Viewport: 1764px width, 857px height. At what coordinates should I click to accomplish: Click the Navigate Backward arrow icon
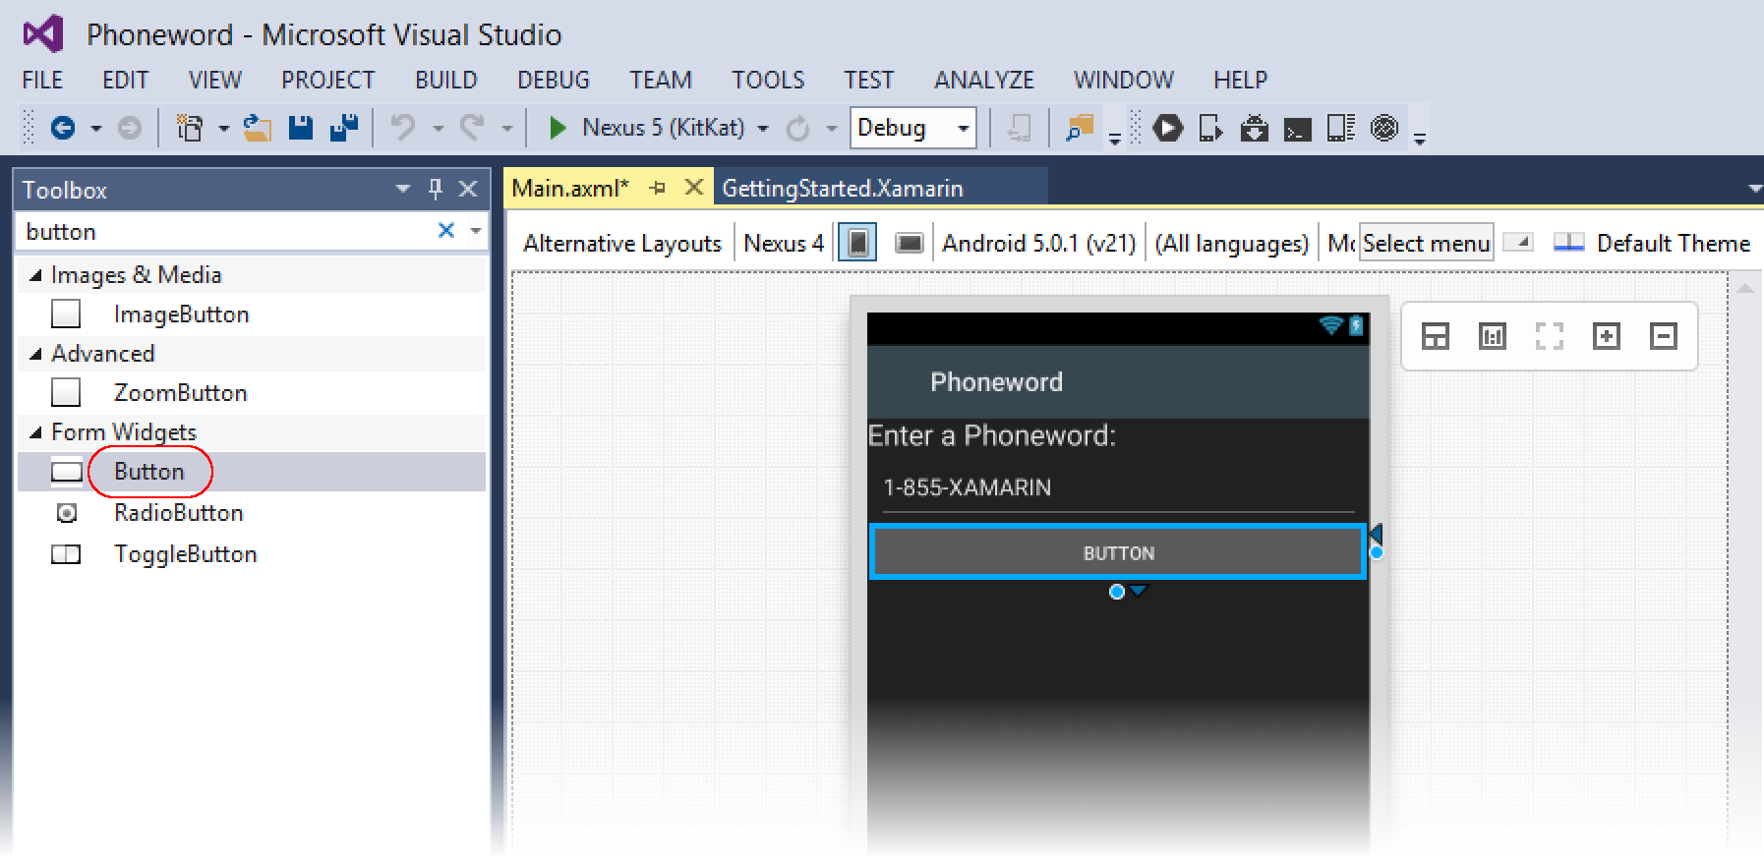[63, 128]
